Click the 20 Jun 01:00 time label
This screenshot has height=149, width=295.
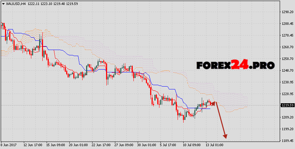pos(79,145)
